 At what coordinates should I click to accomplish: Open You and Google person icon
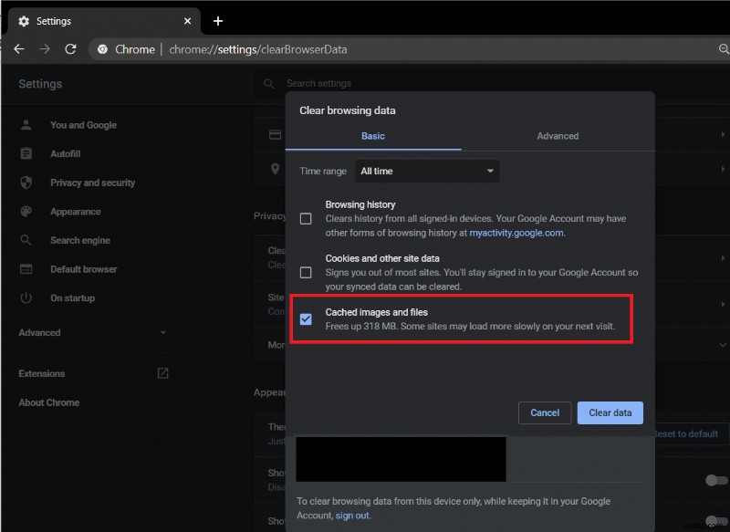point(26,125)
